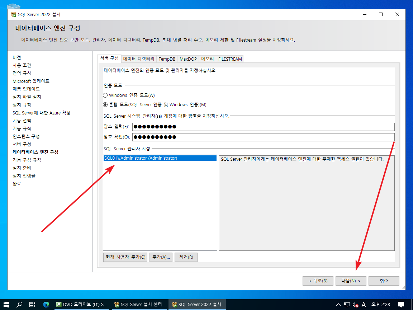Image resolution: width=413 pixels, height=310 pixels.
Task: Maximize the SQL Server 2022 설치 window
Action: tap(381, 14)
